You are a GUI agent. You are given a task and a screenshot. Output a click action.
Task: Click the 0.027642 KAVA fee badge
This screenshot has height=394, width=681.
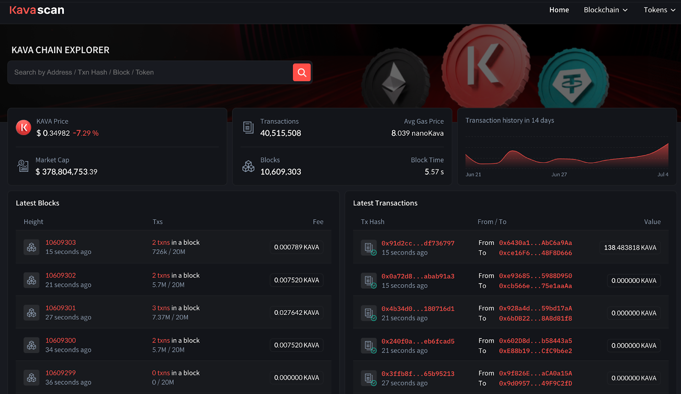pyautogui.click(x=297, y=313)
